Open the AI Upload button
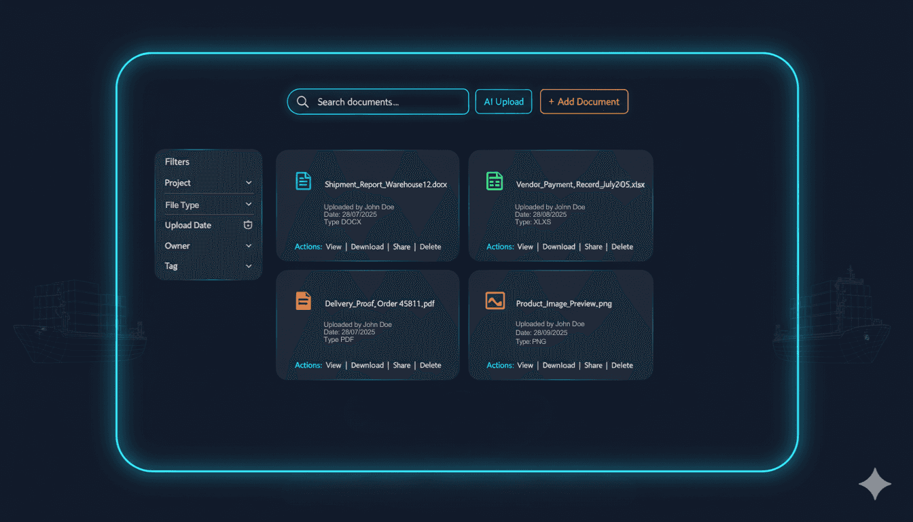Screen dimensions: 913x522 coord(503,102)
